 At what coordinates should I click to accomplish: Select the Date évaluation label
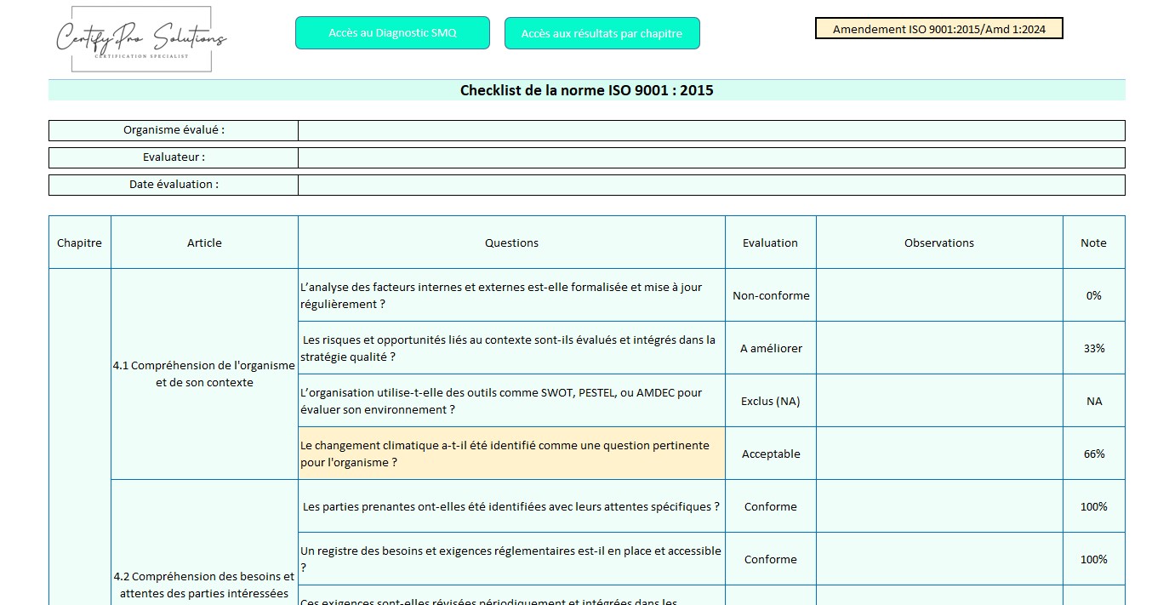pyautogui.click(x=174, y=185)
